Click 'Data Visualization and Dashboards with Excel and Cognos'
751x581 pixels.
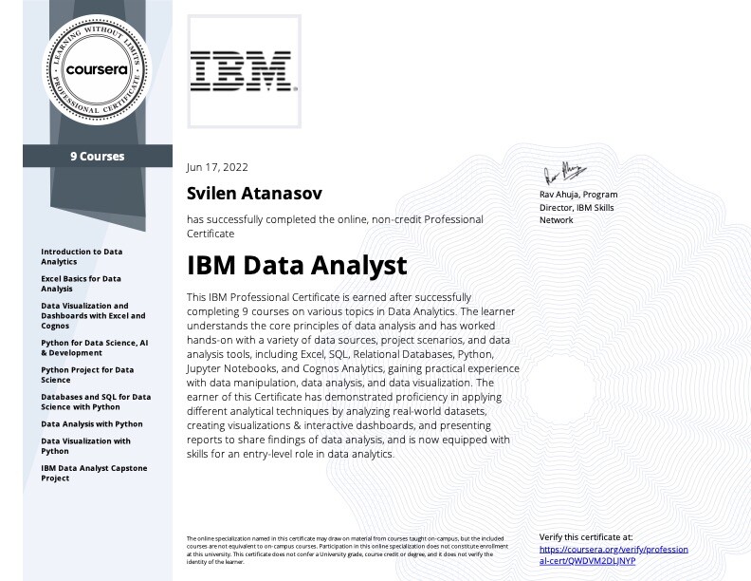point(93,315)
